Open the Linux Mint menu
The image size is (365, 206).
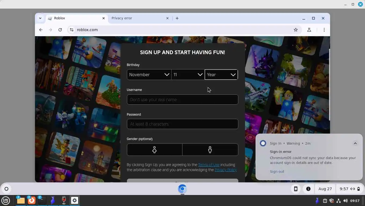(x=6, y=200)
